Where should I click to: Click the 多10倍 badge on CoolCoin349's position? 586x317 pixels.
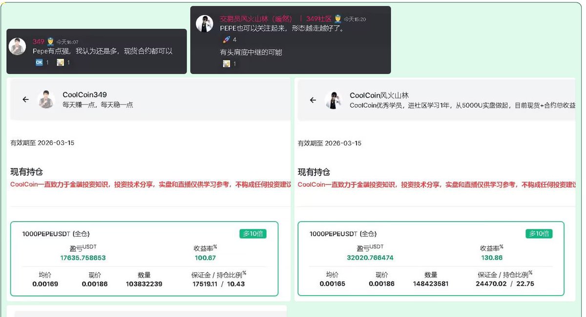point(253,233)
